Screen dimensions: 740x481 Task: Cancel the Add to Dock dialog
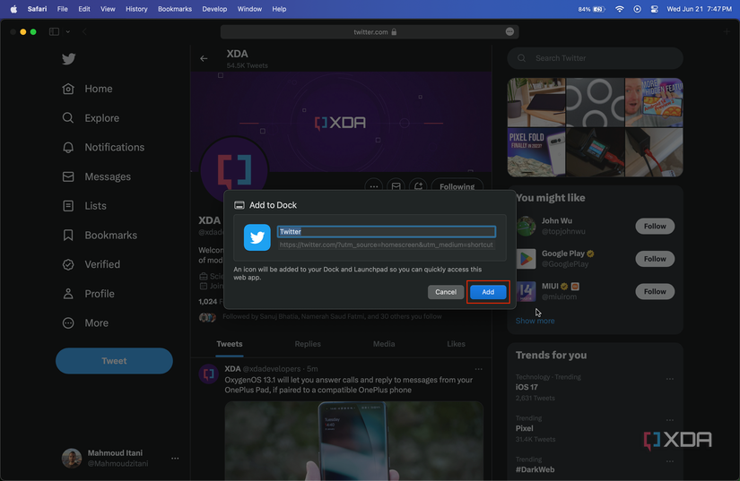click(446, 292)
